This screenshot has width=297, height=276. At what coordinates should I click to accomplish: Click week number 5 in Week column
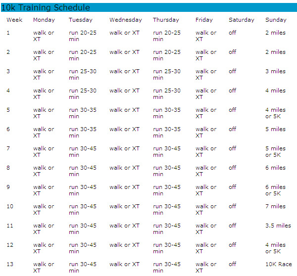8,110
